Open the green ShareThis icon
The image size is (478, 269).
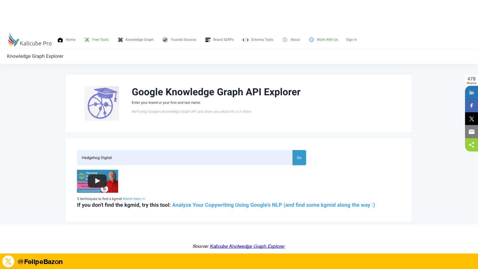pos(471,145)
